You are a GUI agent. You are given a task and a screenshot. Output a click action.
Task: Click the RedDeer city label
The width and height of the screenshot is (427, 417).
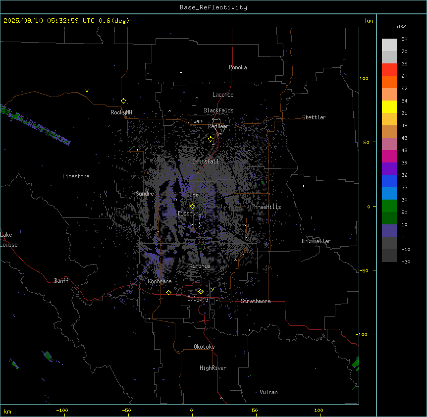218,126
